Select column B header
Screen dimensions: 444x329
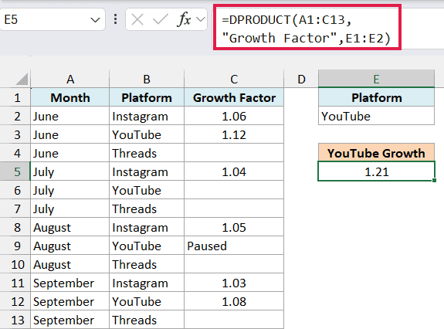[147, 80]
